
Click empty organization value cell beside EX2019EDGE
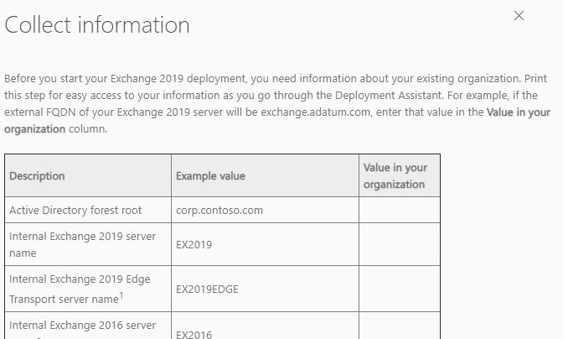(x=399, y=289)
